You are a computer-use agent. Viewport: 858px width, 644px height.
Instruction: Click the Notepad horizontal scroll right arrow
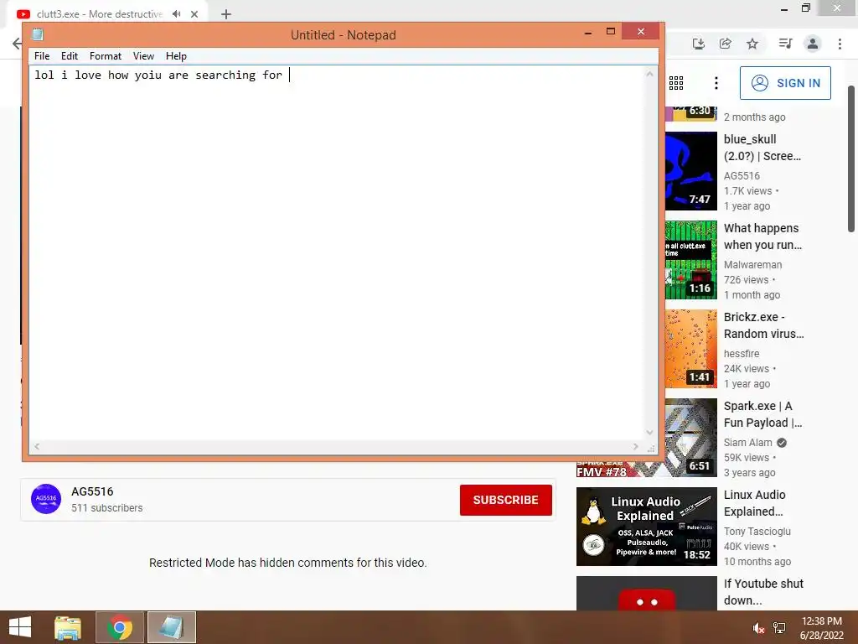pyautogui.click(x=636, y=446)
